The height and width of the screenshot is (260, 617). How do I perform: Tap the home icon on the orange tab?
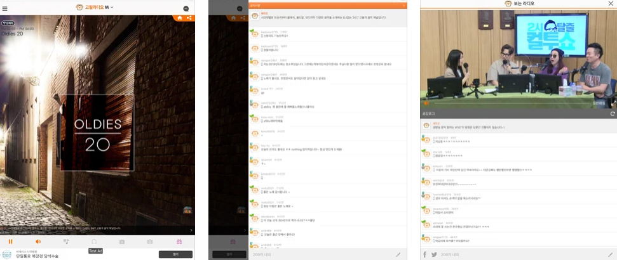[180, 18]
